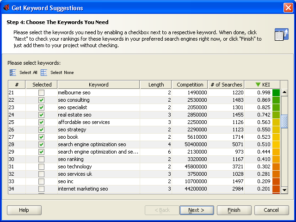The height and width of the screenshot is (222, 296).
Task: Uncheck the real estate seo checkbox
Action: (41, 115)
